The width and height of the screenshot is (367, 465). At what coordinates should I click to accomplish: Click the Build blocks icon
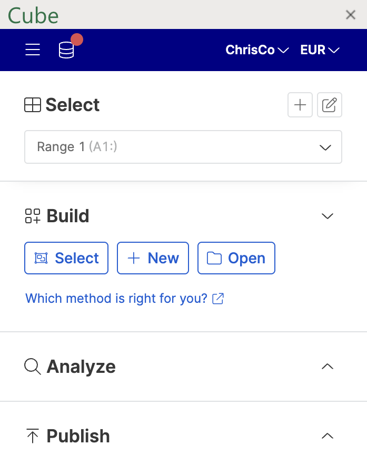point(33,216)
